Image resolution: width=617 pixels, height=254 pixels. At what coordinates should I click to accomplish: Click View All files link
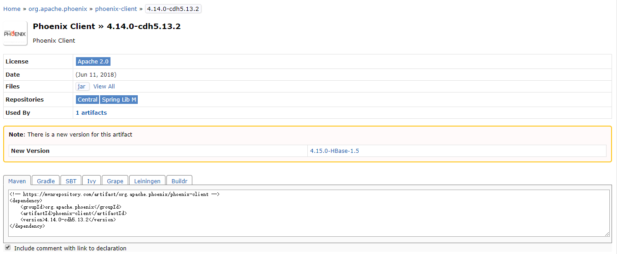pos(104,87)
